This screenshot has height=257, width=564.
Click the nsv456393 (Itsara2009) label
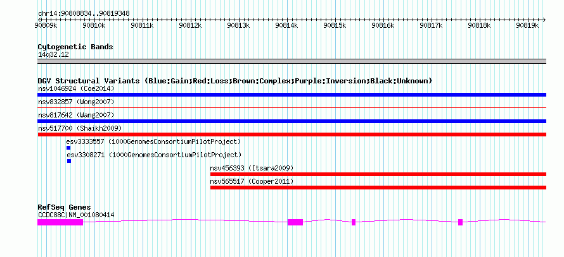coord(252,168)
